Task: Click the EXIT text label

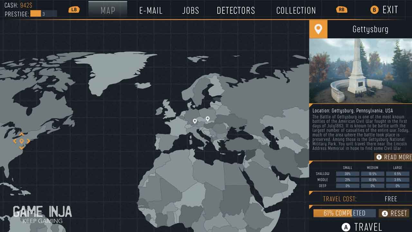Action: point(390,10)
